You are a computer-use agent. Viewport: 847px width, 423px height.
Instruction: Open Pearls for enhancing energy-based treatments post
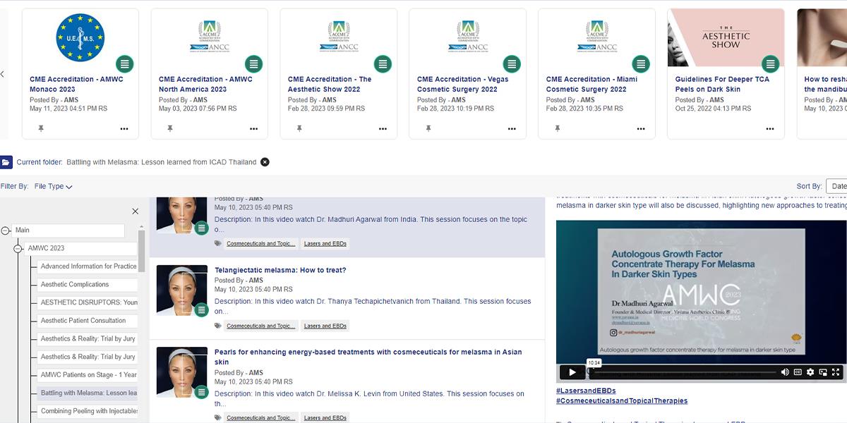tap(368, 357)
